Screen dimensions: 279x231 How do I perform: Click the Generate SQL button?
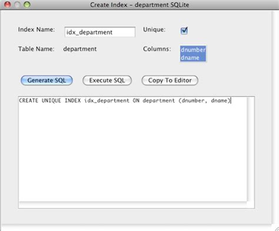(x=46, y=81)
